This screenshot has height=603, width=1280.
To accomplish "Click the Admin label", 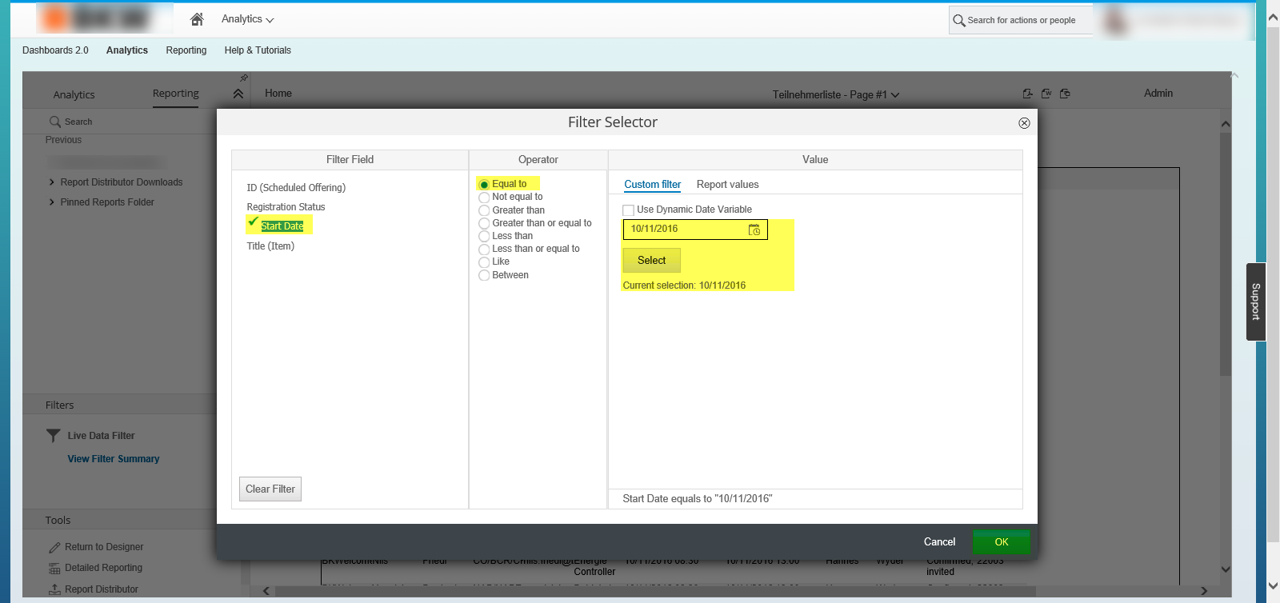I will tap(1158, 94).
